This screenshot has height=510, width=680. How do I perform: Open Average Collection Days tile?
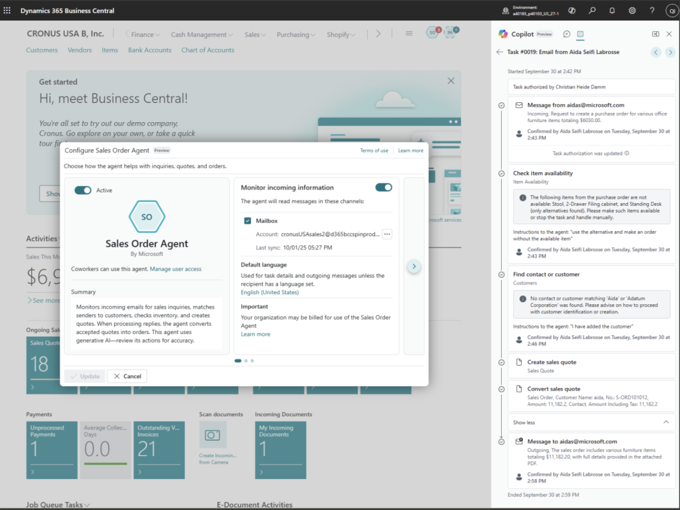click(106, 450)
